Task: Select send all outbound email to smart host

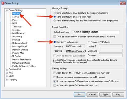Action: click(55, 17)
